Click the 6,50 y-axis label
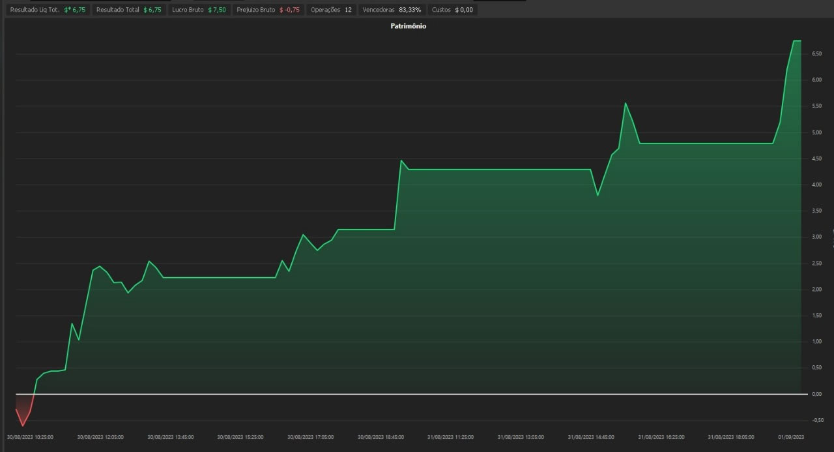Screen dimensions: 834x452 [x=817, y=54]
